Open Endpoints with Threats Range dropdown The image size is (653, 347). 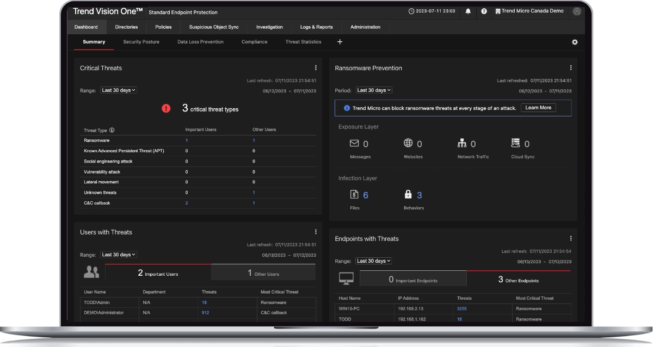(x=374, y=261)
